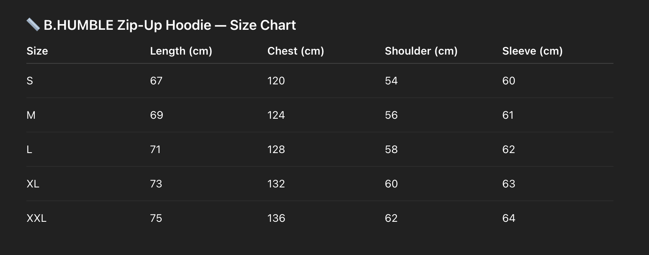The height and width of the screenshot is (255, 649).
Task: Select the M size row label
Action: click(x=31, y=115)
